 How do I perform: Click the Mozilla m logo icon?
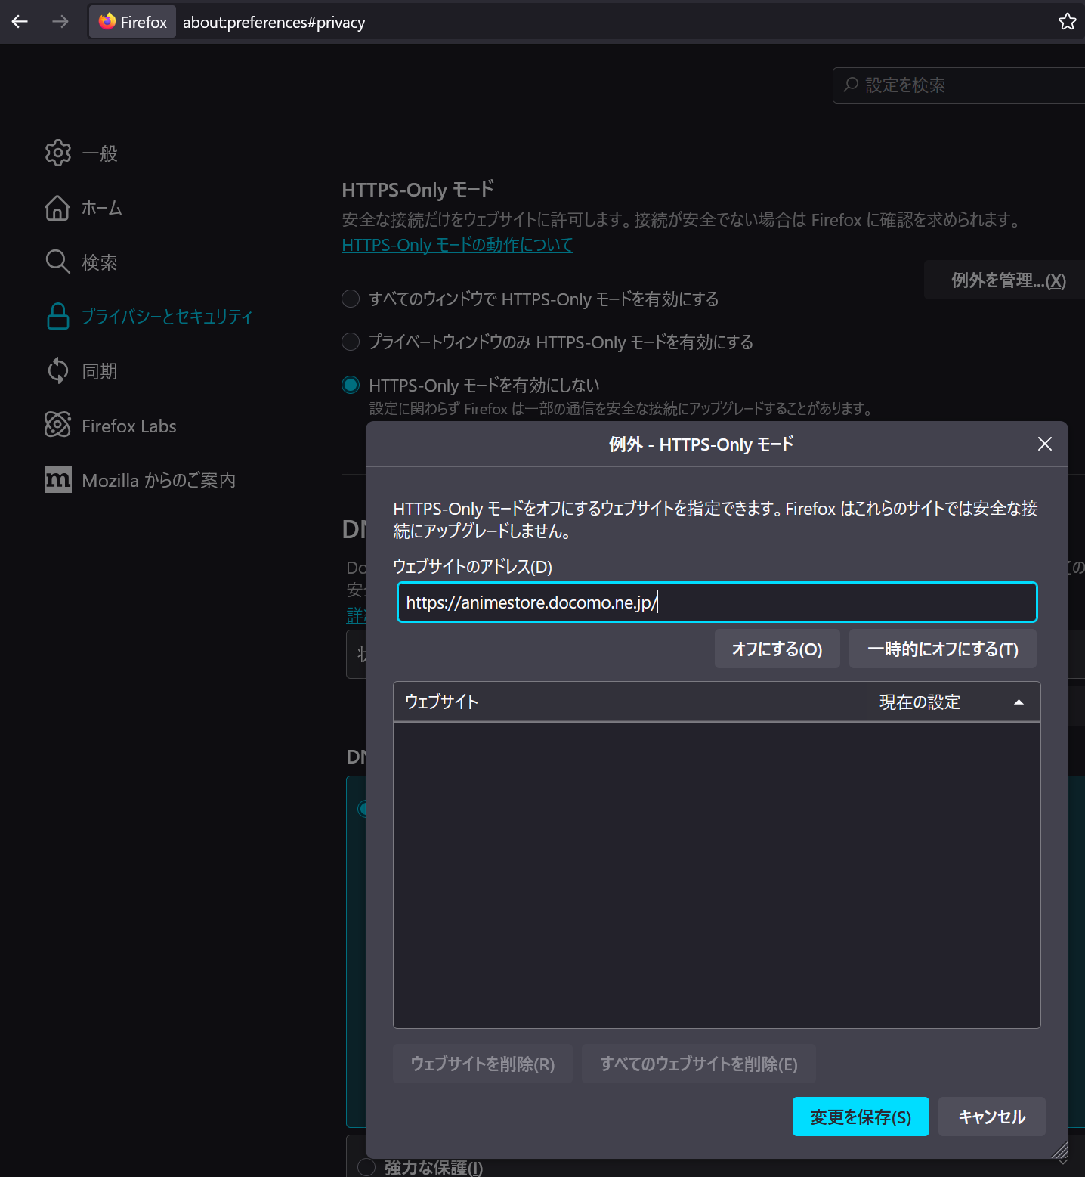tap(58, 479)
